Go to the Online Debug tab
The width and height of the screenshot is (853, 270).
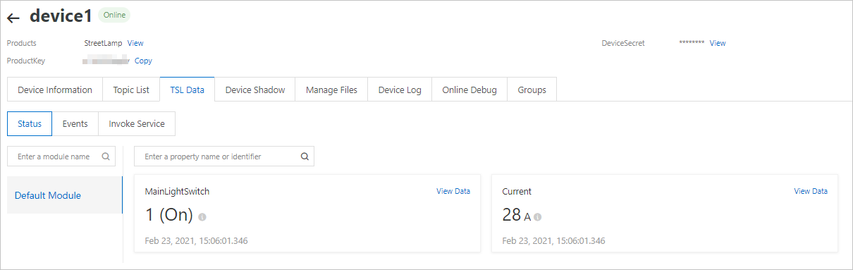470,90
